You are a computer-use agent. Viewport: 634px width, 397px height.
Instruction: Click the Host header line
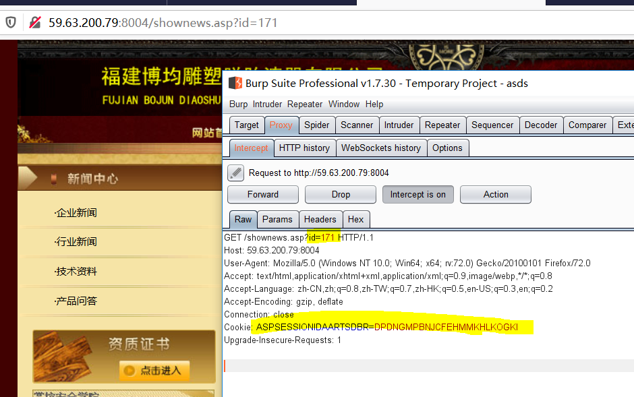pos(272,250)
